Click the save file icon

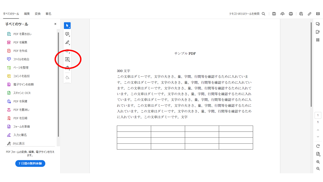[274, 14]
